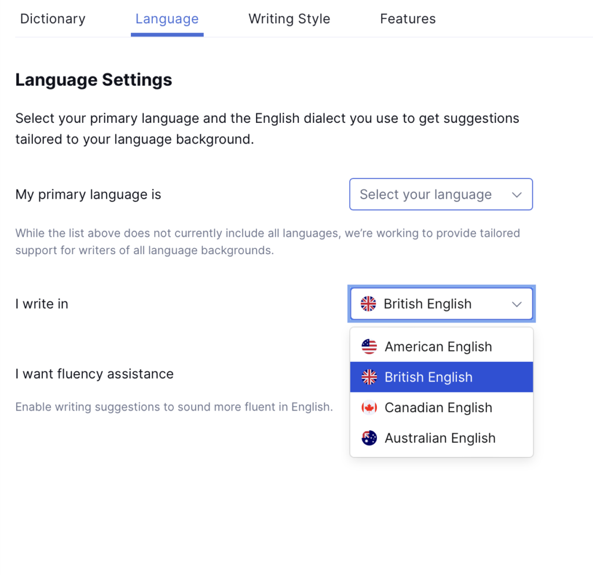
Task: Click the highlighted British English option
Action: pos(429,377)
